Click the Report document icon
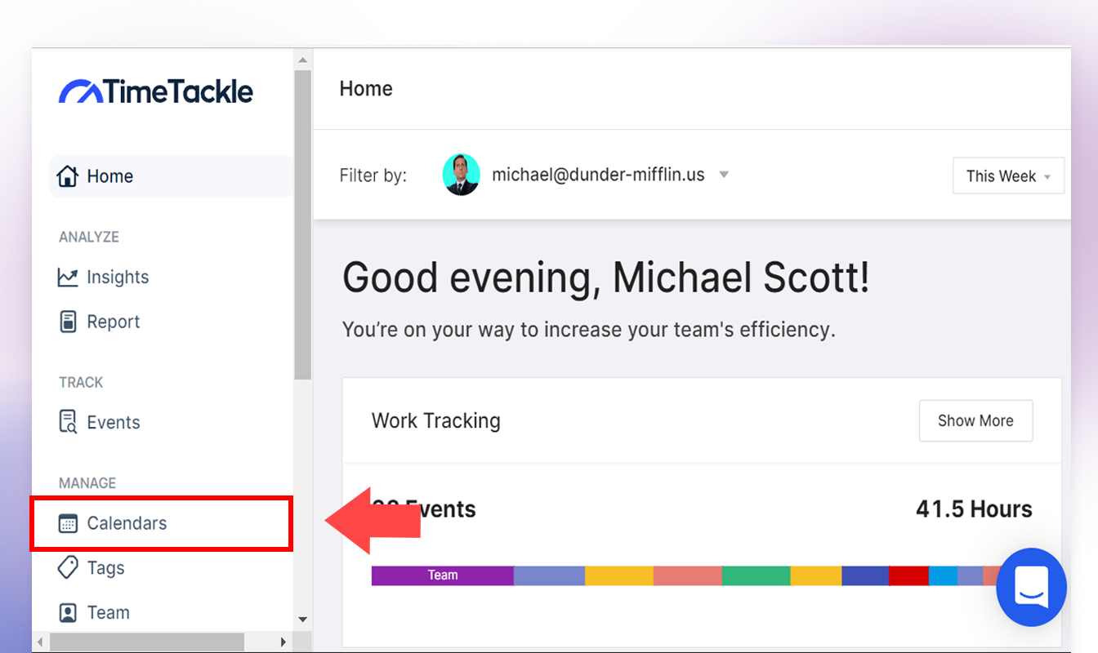The image size is (1098, 653). pyautogui.click(x=68, y=322)
